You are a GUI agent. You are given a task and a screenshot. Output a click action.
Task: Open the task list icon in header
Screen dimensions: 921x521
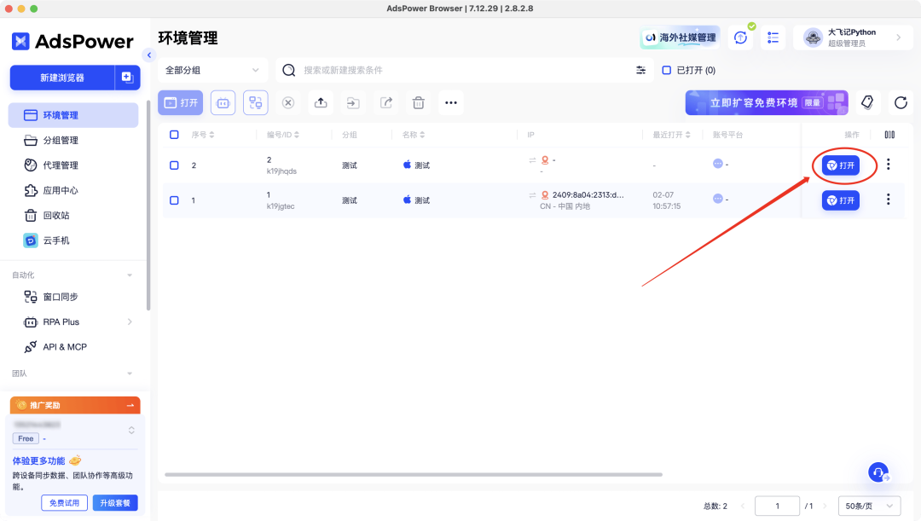(773, 38)
